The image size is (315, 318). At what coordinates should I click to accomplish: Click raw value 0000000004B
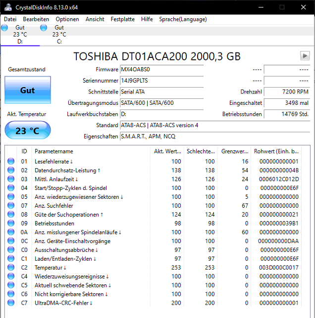[x=279, y=170]
